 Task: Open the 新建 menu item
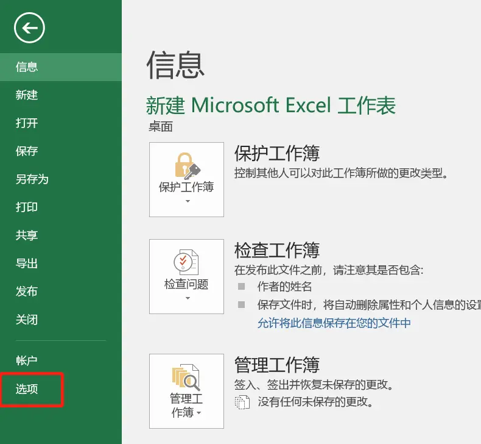click(x=61, y=95)
